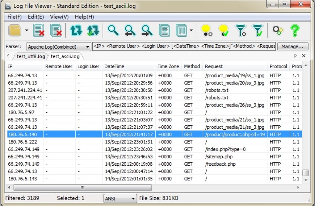Open Parser dropdown Apache Log(Combined)
This screenshot has height=206, width=315.
click(59, 47)
